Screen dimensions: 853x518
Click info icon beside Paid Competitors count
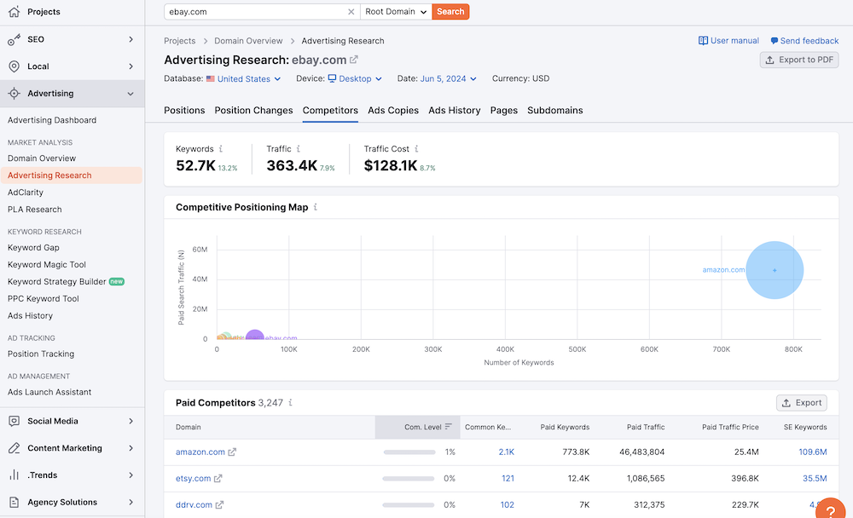(x=291, y=403)
